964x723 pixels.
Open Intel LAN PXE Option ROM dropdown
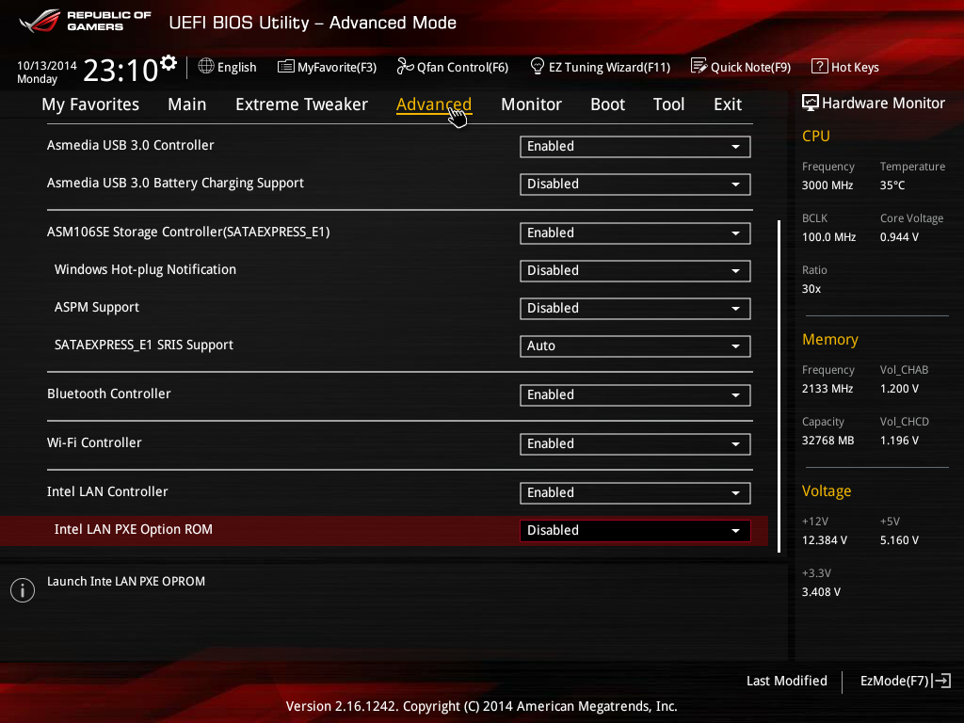click(x=635, y=531)
